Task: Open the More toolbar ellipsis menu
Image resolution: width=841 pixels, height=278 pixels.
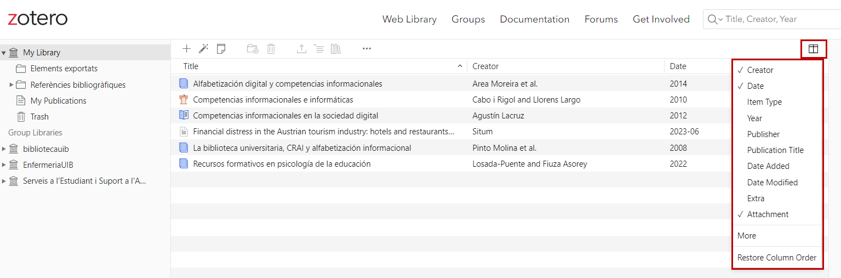Action: 367,49
